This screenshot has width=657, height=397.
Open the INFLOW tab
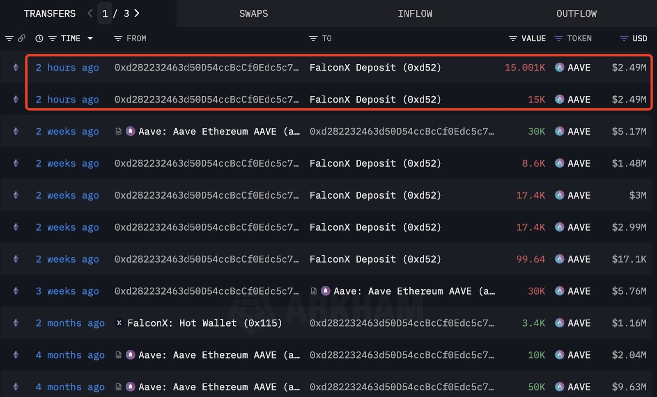point(415,14)
